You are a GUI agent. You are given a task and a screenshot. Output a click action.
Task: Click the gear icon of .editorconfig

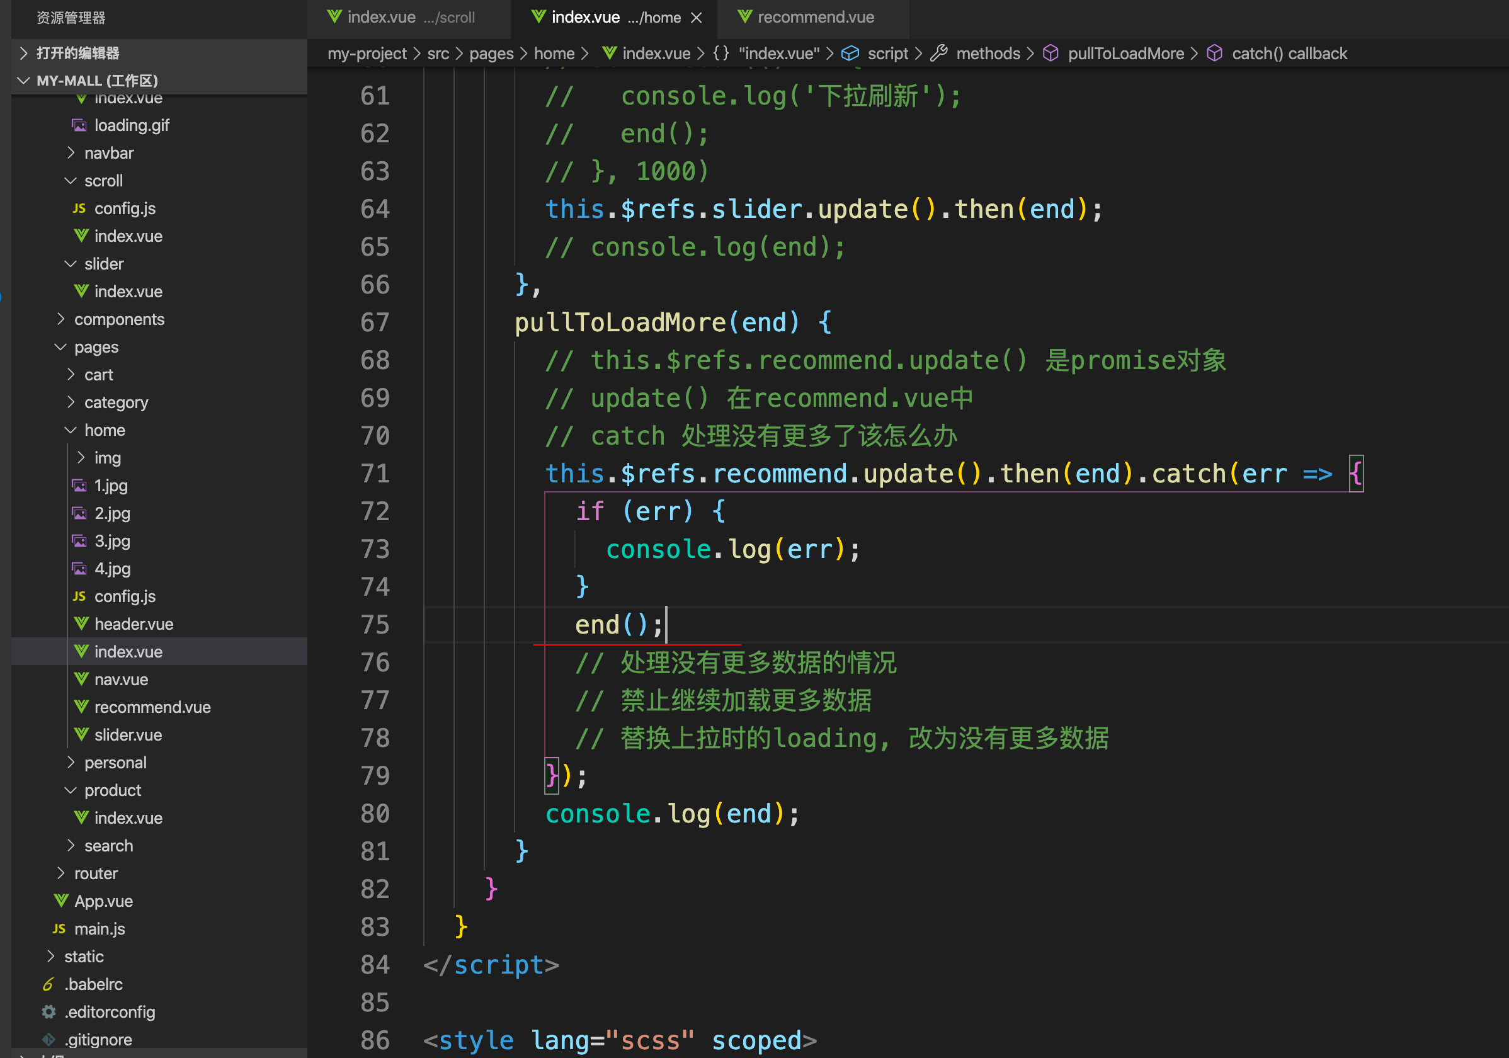coord(48,1012)
